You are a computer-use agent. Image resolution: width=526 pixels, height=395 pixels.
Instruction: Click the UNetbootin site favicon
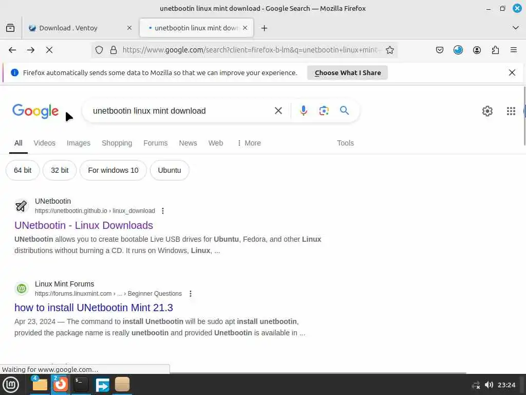coord(22,206)
